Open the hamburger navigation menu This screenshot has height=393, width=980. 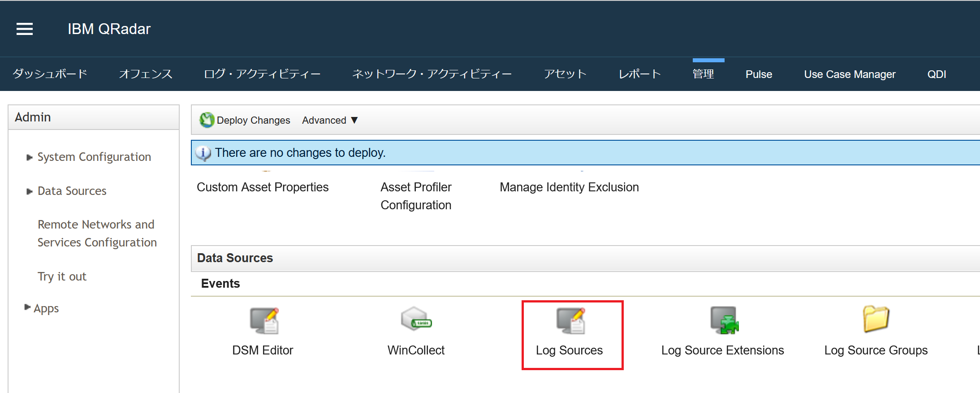(25, 29)
